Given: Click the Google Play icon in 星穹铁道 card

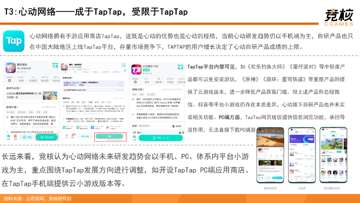Looking at the screenshot, I should click(x=108, y=127).
